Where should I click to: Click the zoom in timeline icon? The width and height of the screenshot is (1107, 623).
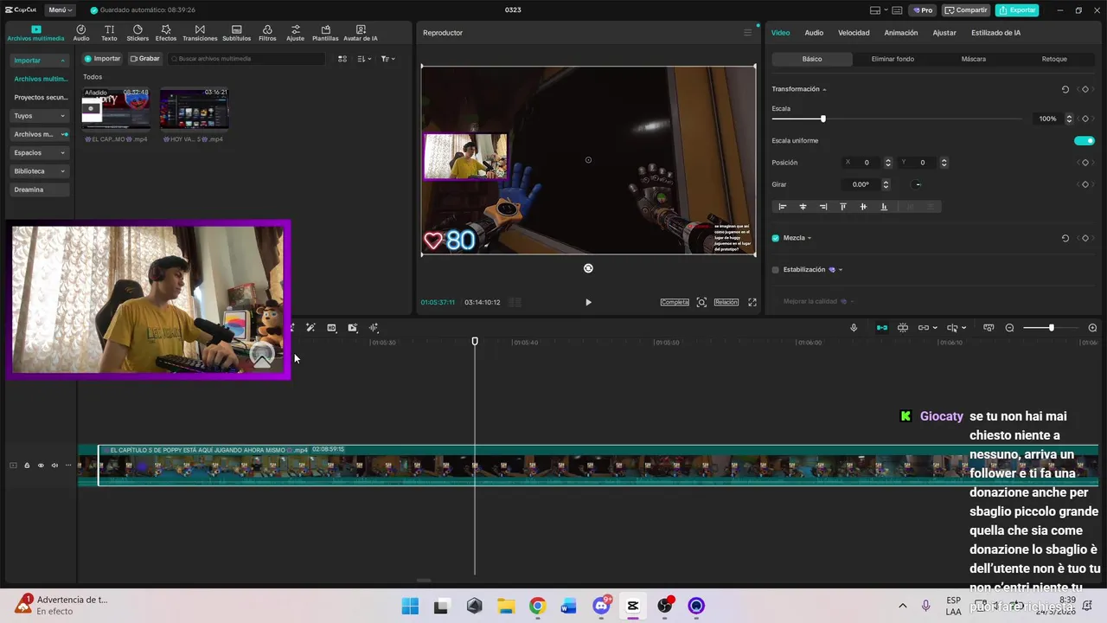pos(1092,328)
